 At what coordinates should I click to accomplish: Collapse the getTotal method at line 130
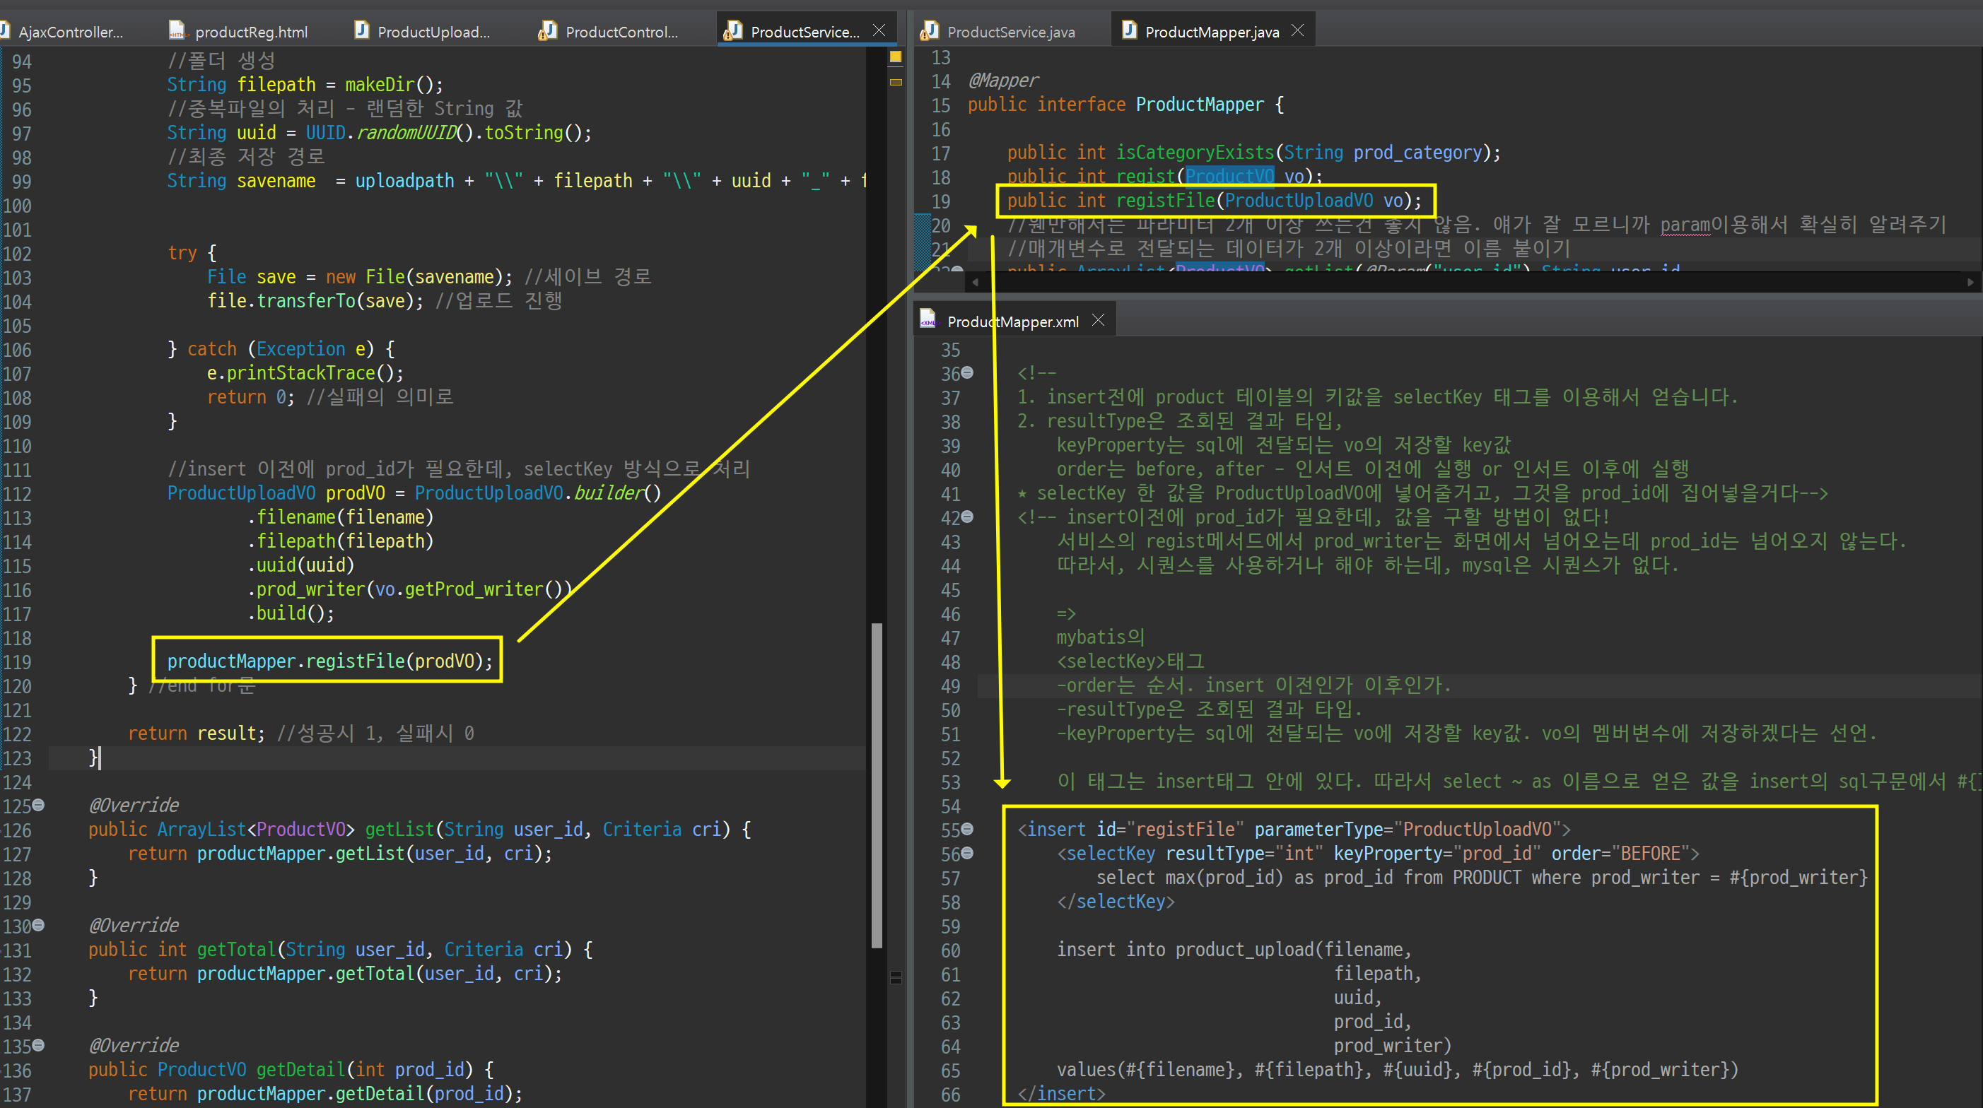(38, 925)
